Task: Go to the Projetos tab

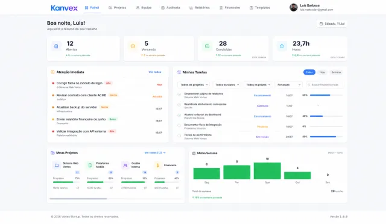Action: point(118,8)
